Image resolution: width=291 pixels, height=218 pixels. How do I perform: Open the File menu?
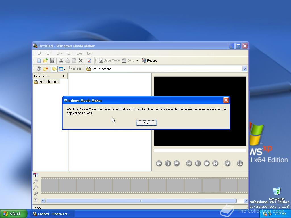click(x=40, y=53)
